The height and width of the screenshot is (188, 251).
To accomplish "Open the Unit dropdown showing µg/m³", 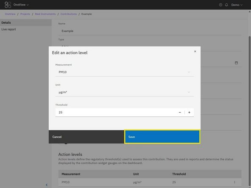I will coord(125,92).
